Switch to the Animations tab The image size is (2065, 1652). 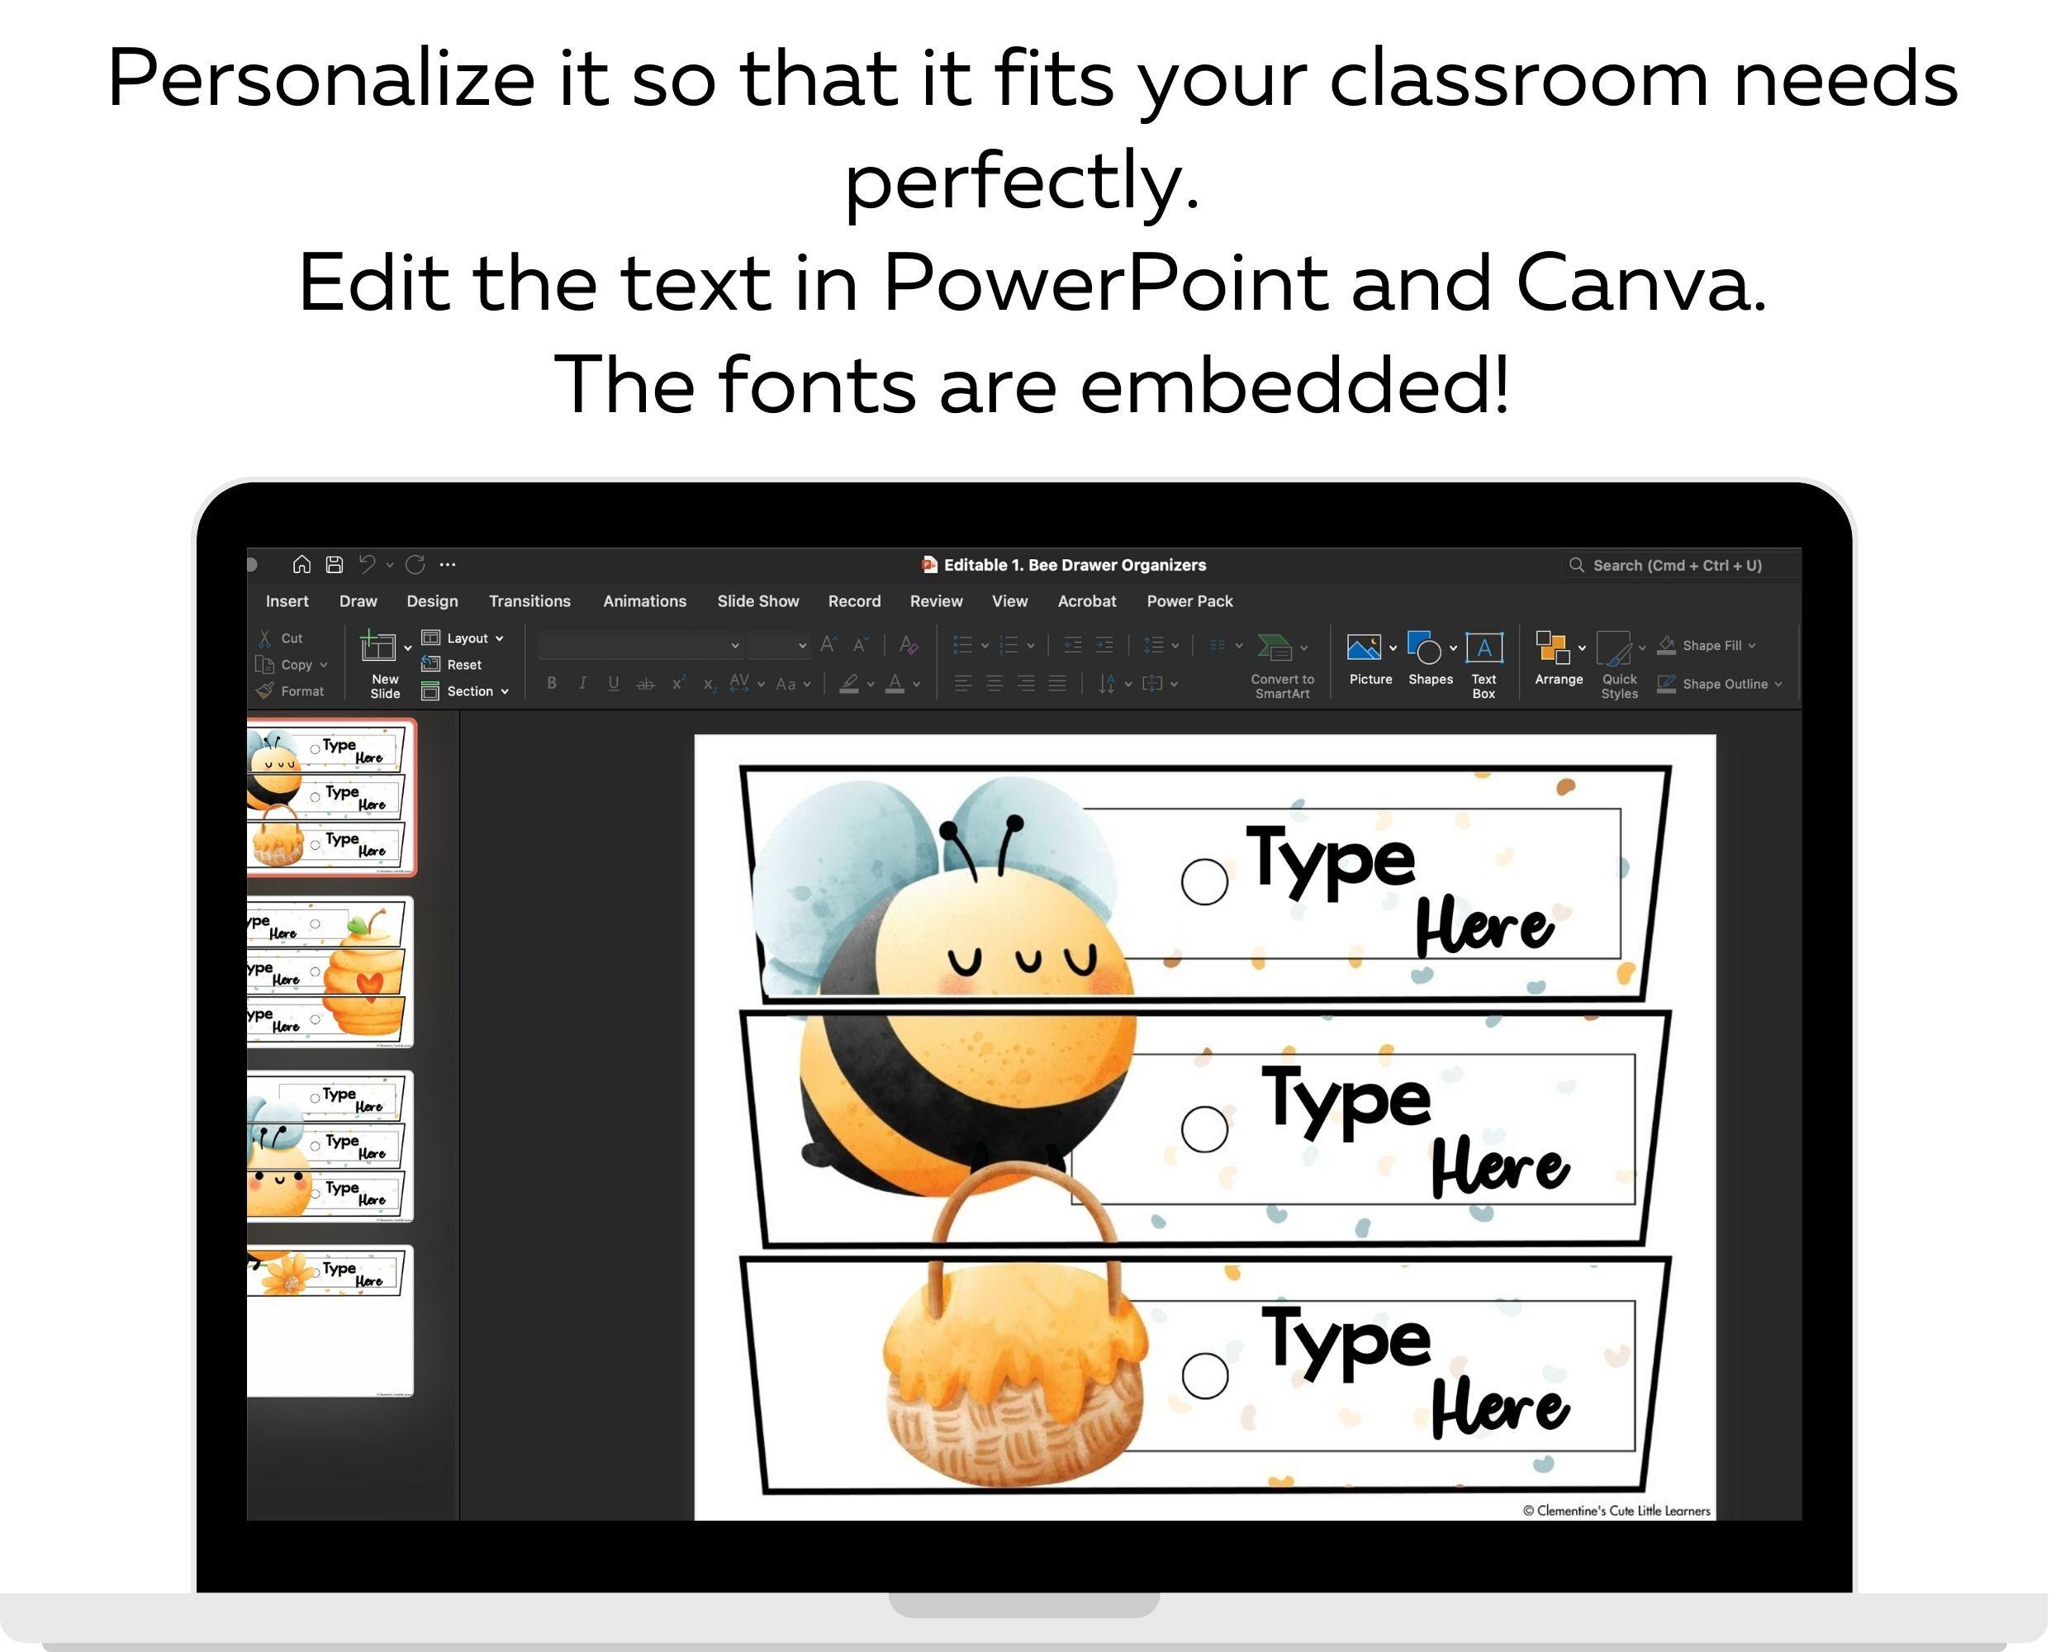point(644,601)
